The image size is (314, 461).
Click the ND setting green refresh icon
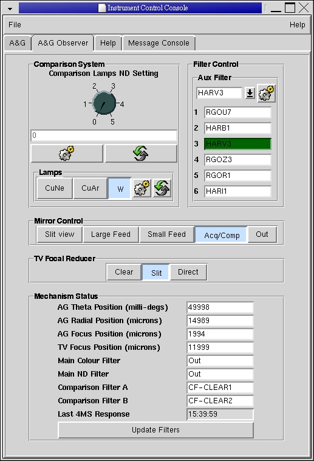click(x=141, y=153)
